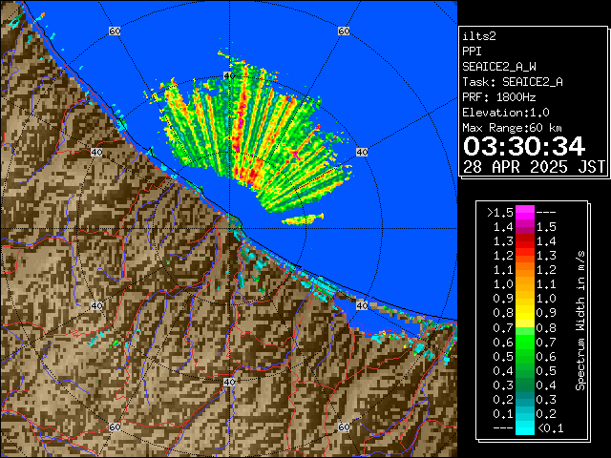
Task: Click the 'Elevation:1.0' text
Action: [506, 113]
